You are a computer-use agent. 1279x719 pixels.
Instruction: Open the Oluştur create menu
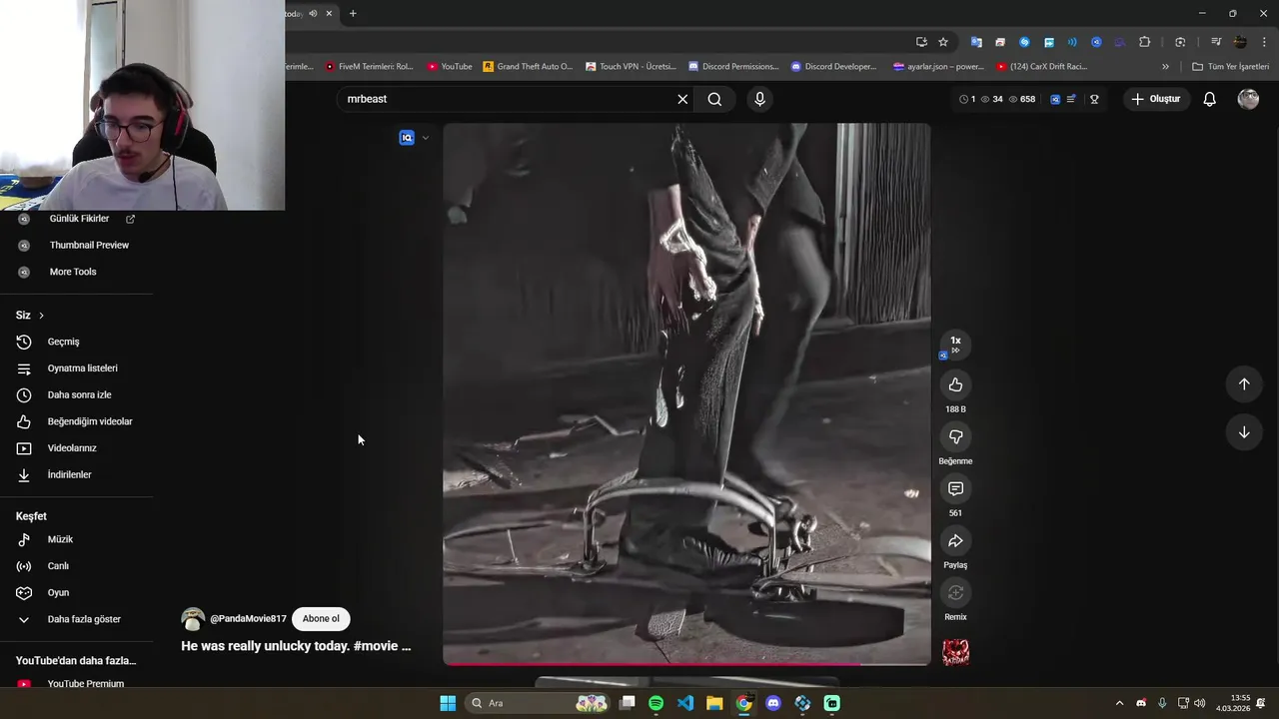[x=1156, y=99]
